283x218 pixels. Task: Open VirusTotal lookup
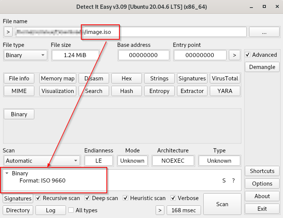pos(225,79)
